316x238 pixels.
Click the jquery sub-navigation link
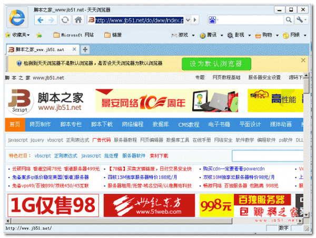[x=37, y=140]
